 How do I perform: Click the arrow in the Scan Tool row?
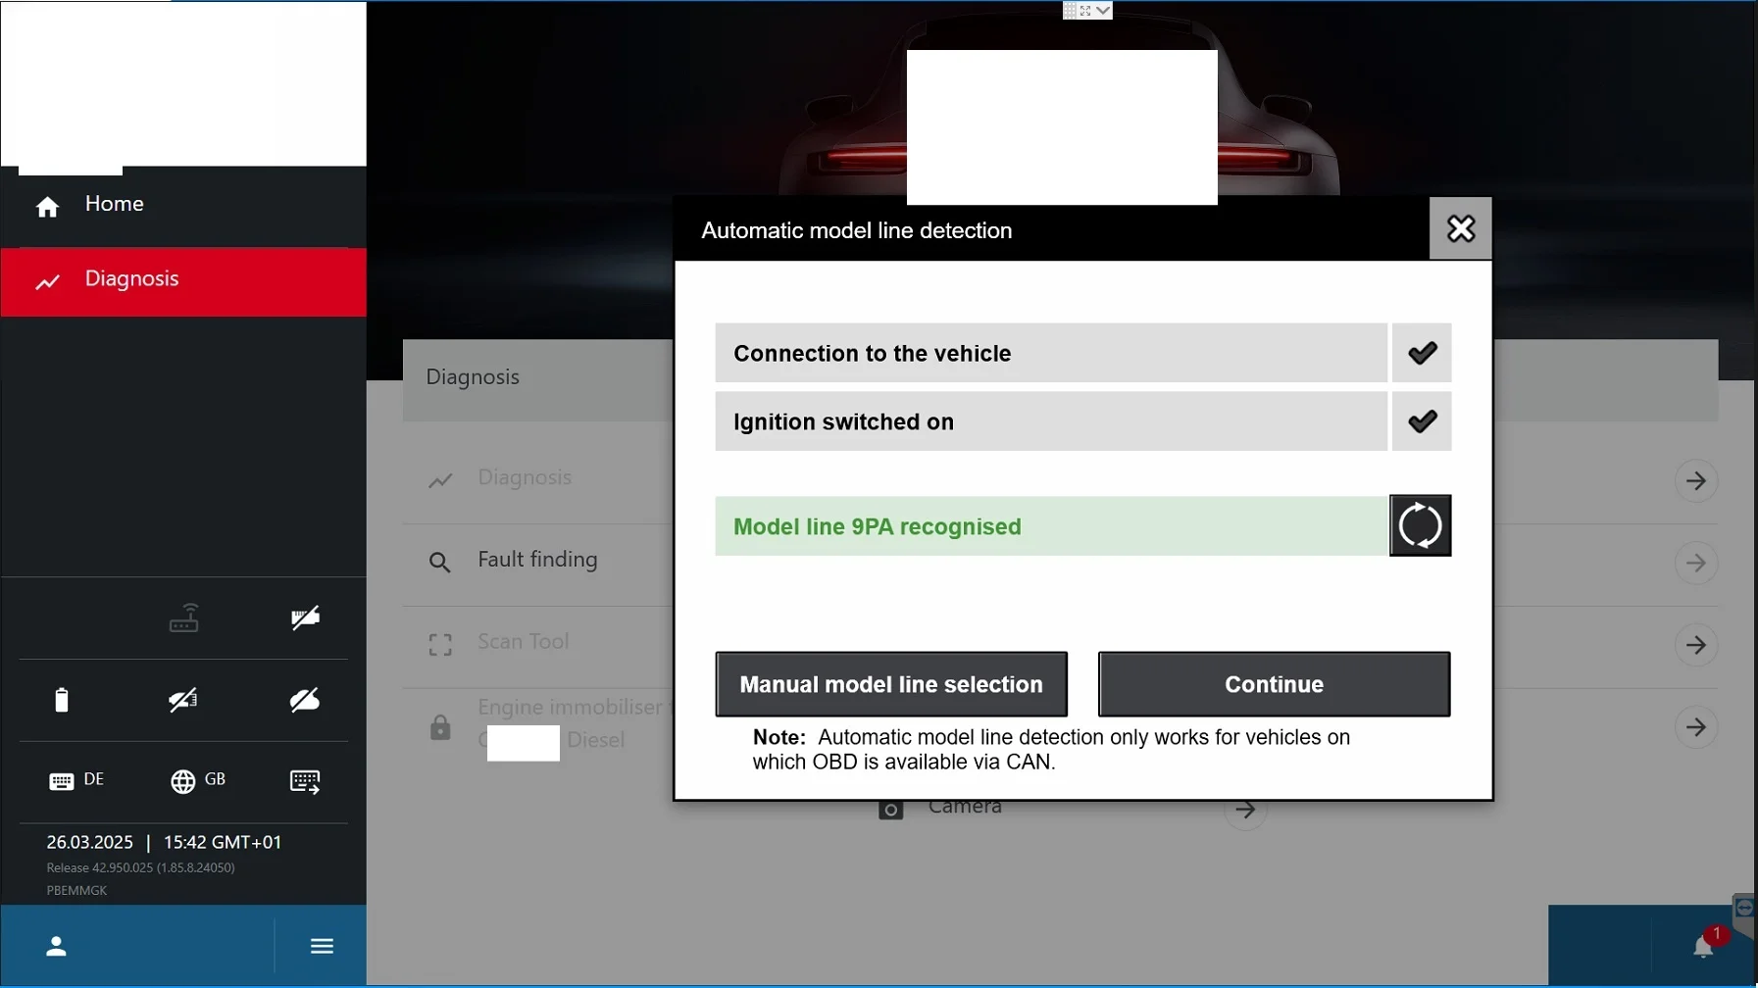point(1696,646)
